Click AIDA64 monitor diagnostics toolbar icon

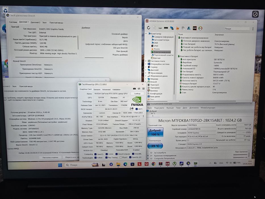click(x=172, y=28)
